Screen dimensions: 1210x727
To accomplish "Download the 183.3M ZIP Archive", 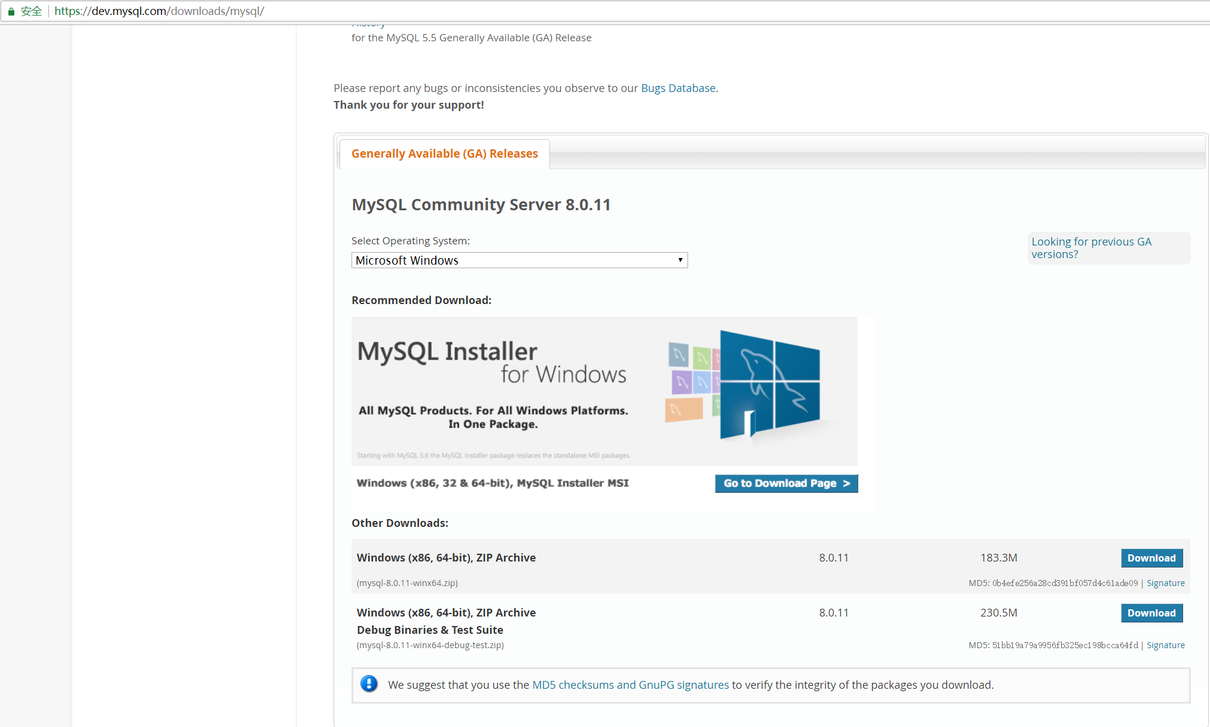I will click(x=1151, y=558).
